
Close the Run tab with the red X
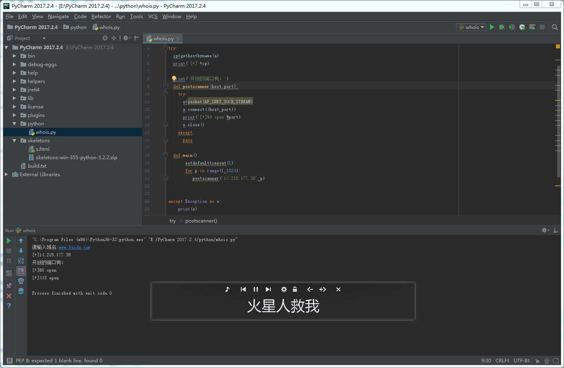click(x=9, y=296)
